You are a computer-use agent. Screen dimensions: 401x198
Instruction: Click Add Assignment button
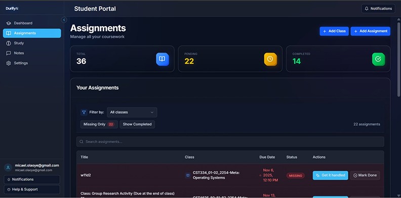point(370,31)
